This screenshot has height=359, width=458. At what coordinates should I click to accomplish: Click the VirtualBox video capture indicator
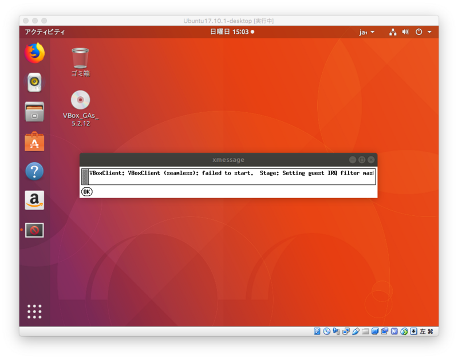point(384,332)
